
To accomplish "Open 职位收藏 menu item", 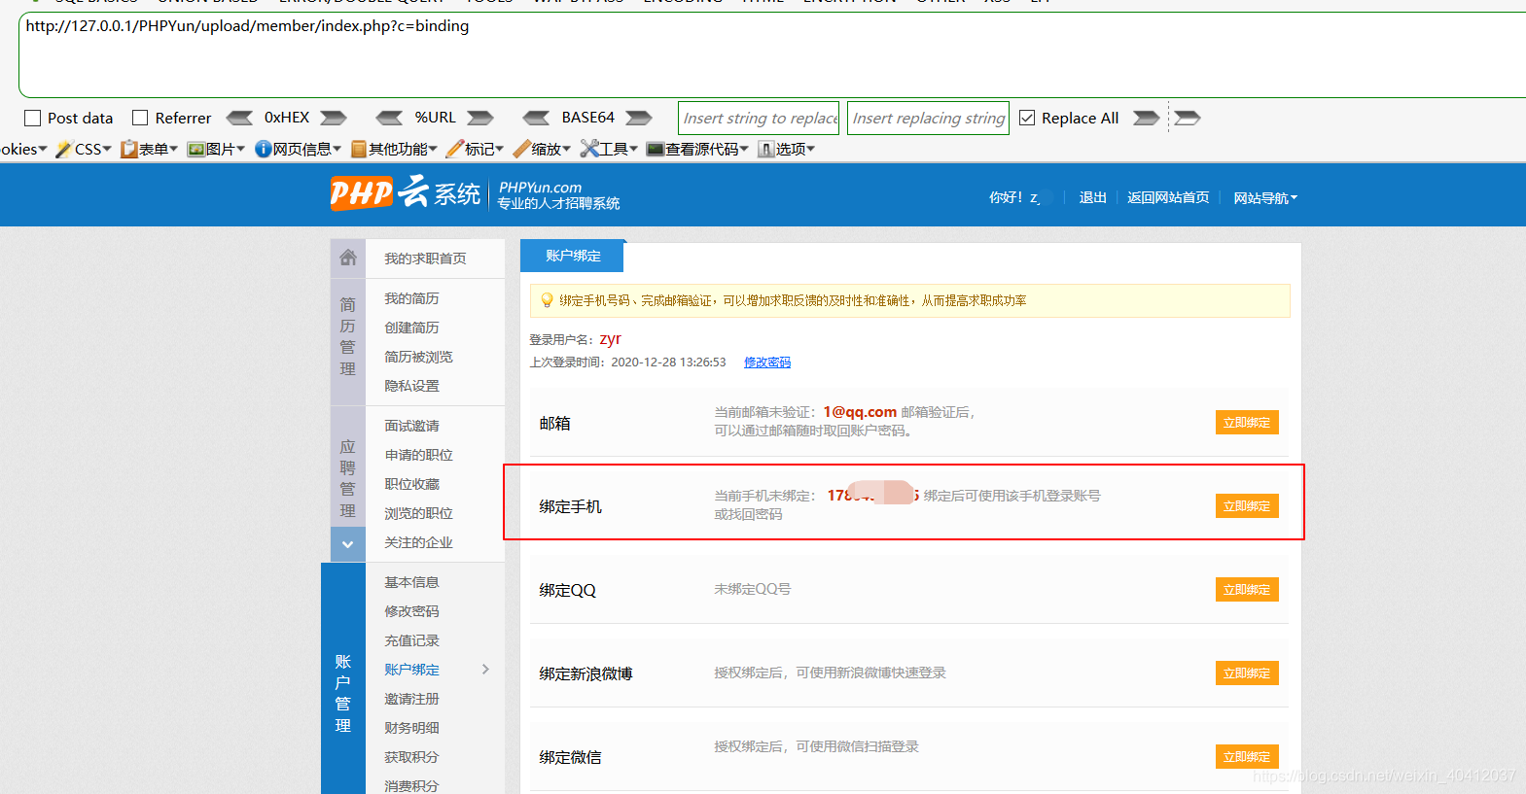I will pyautogui.click(x=411, y=484).
